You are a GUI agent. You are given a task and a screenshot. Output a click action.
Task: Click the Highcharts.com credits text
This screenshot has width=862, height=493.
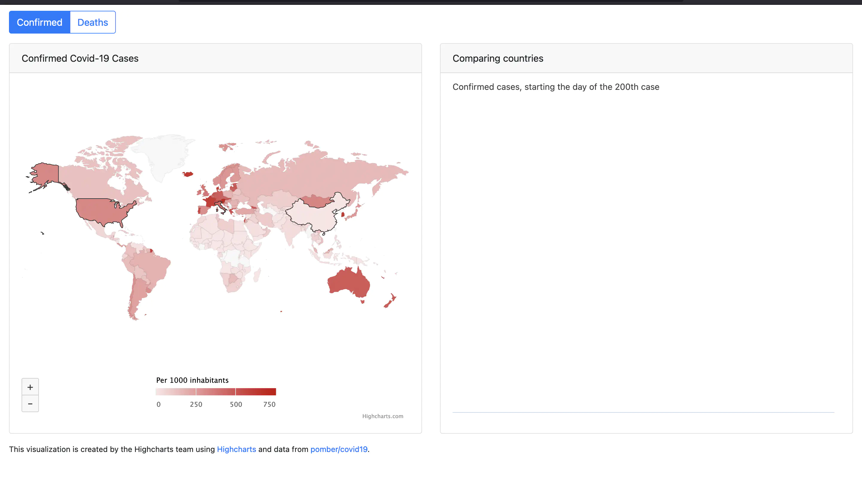(382, 416)
